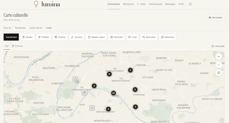The image size is (229, 123).
Task: Click the SURESNES label on the map
Action: pyautogui.click(x=58, y=83)
